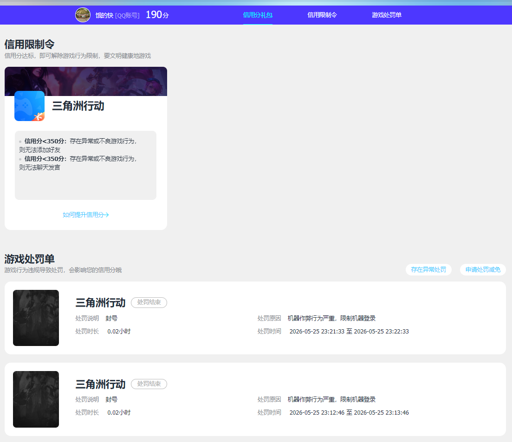
Task: Click the second penalty 三角洲行动 title
Action: point(101,384)
